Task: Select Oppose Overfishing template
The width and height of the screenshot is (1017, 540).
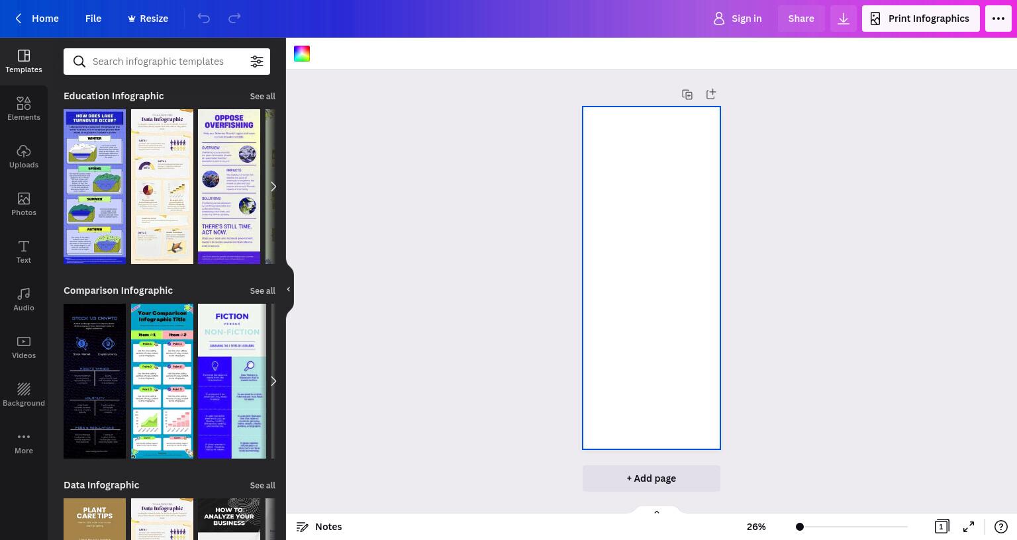Action: pos(229,187)
